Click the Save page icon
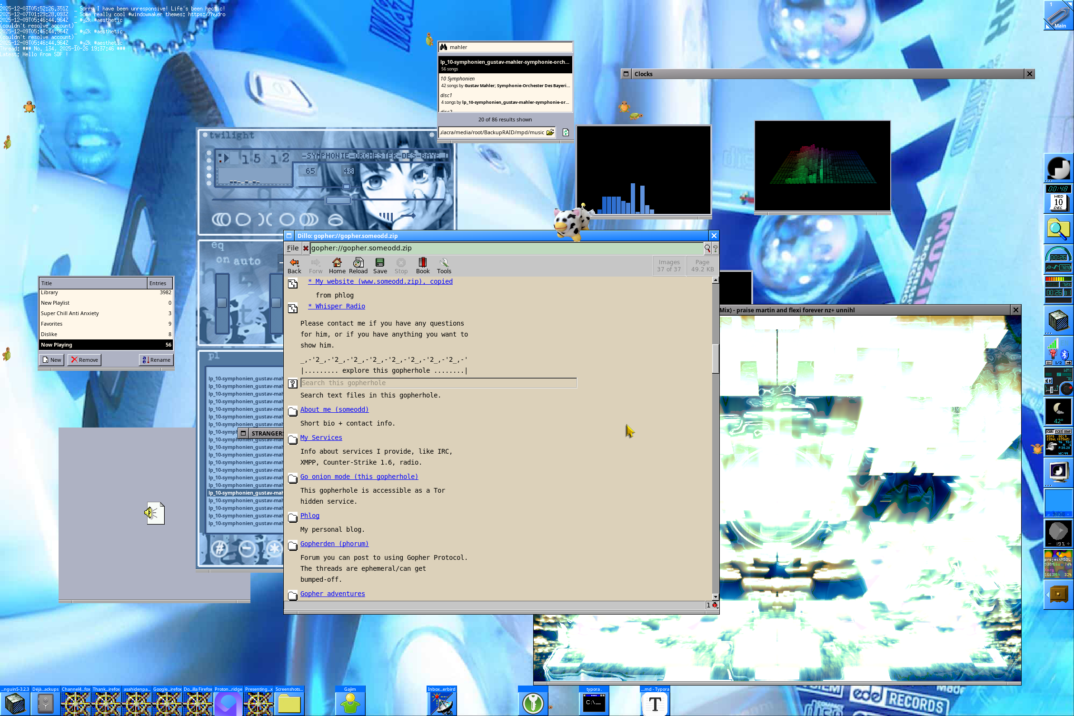The height and width of the screenshot is (716, 1074). click(380, 266)
